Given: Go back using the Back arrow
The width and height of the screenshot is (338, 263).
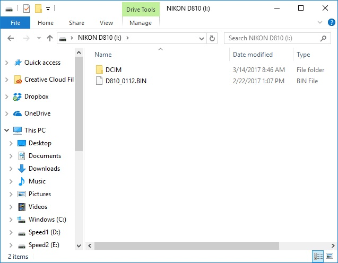Looking at the screenshot, I should pyautogui.click(x=11, y=38).
